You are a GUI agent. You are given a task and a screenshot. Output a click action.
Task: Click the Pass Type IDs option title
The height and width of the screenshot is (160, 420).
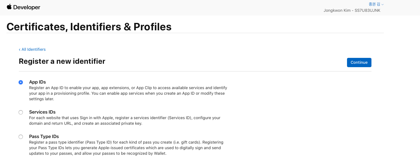point(44,136)
